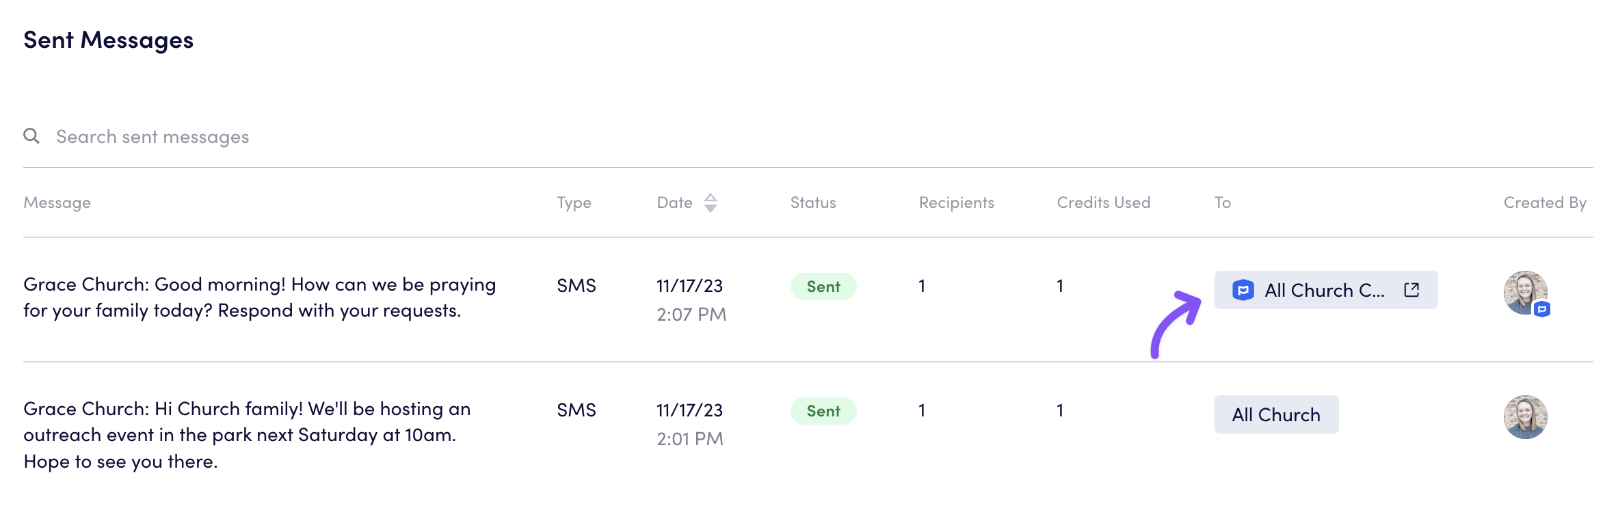Screen dimensions: 1618x506
Task: Click creator avatar on second message row
Action: 1525,416
